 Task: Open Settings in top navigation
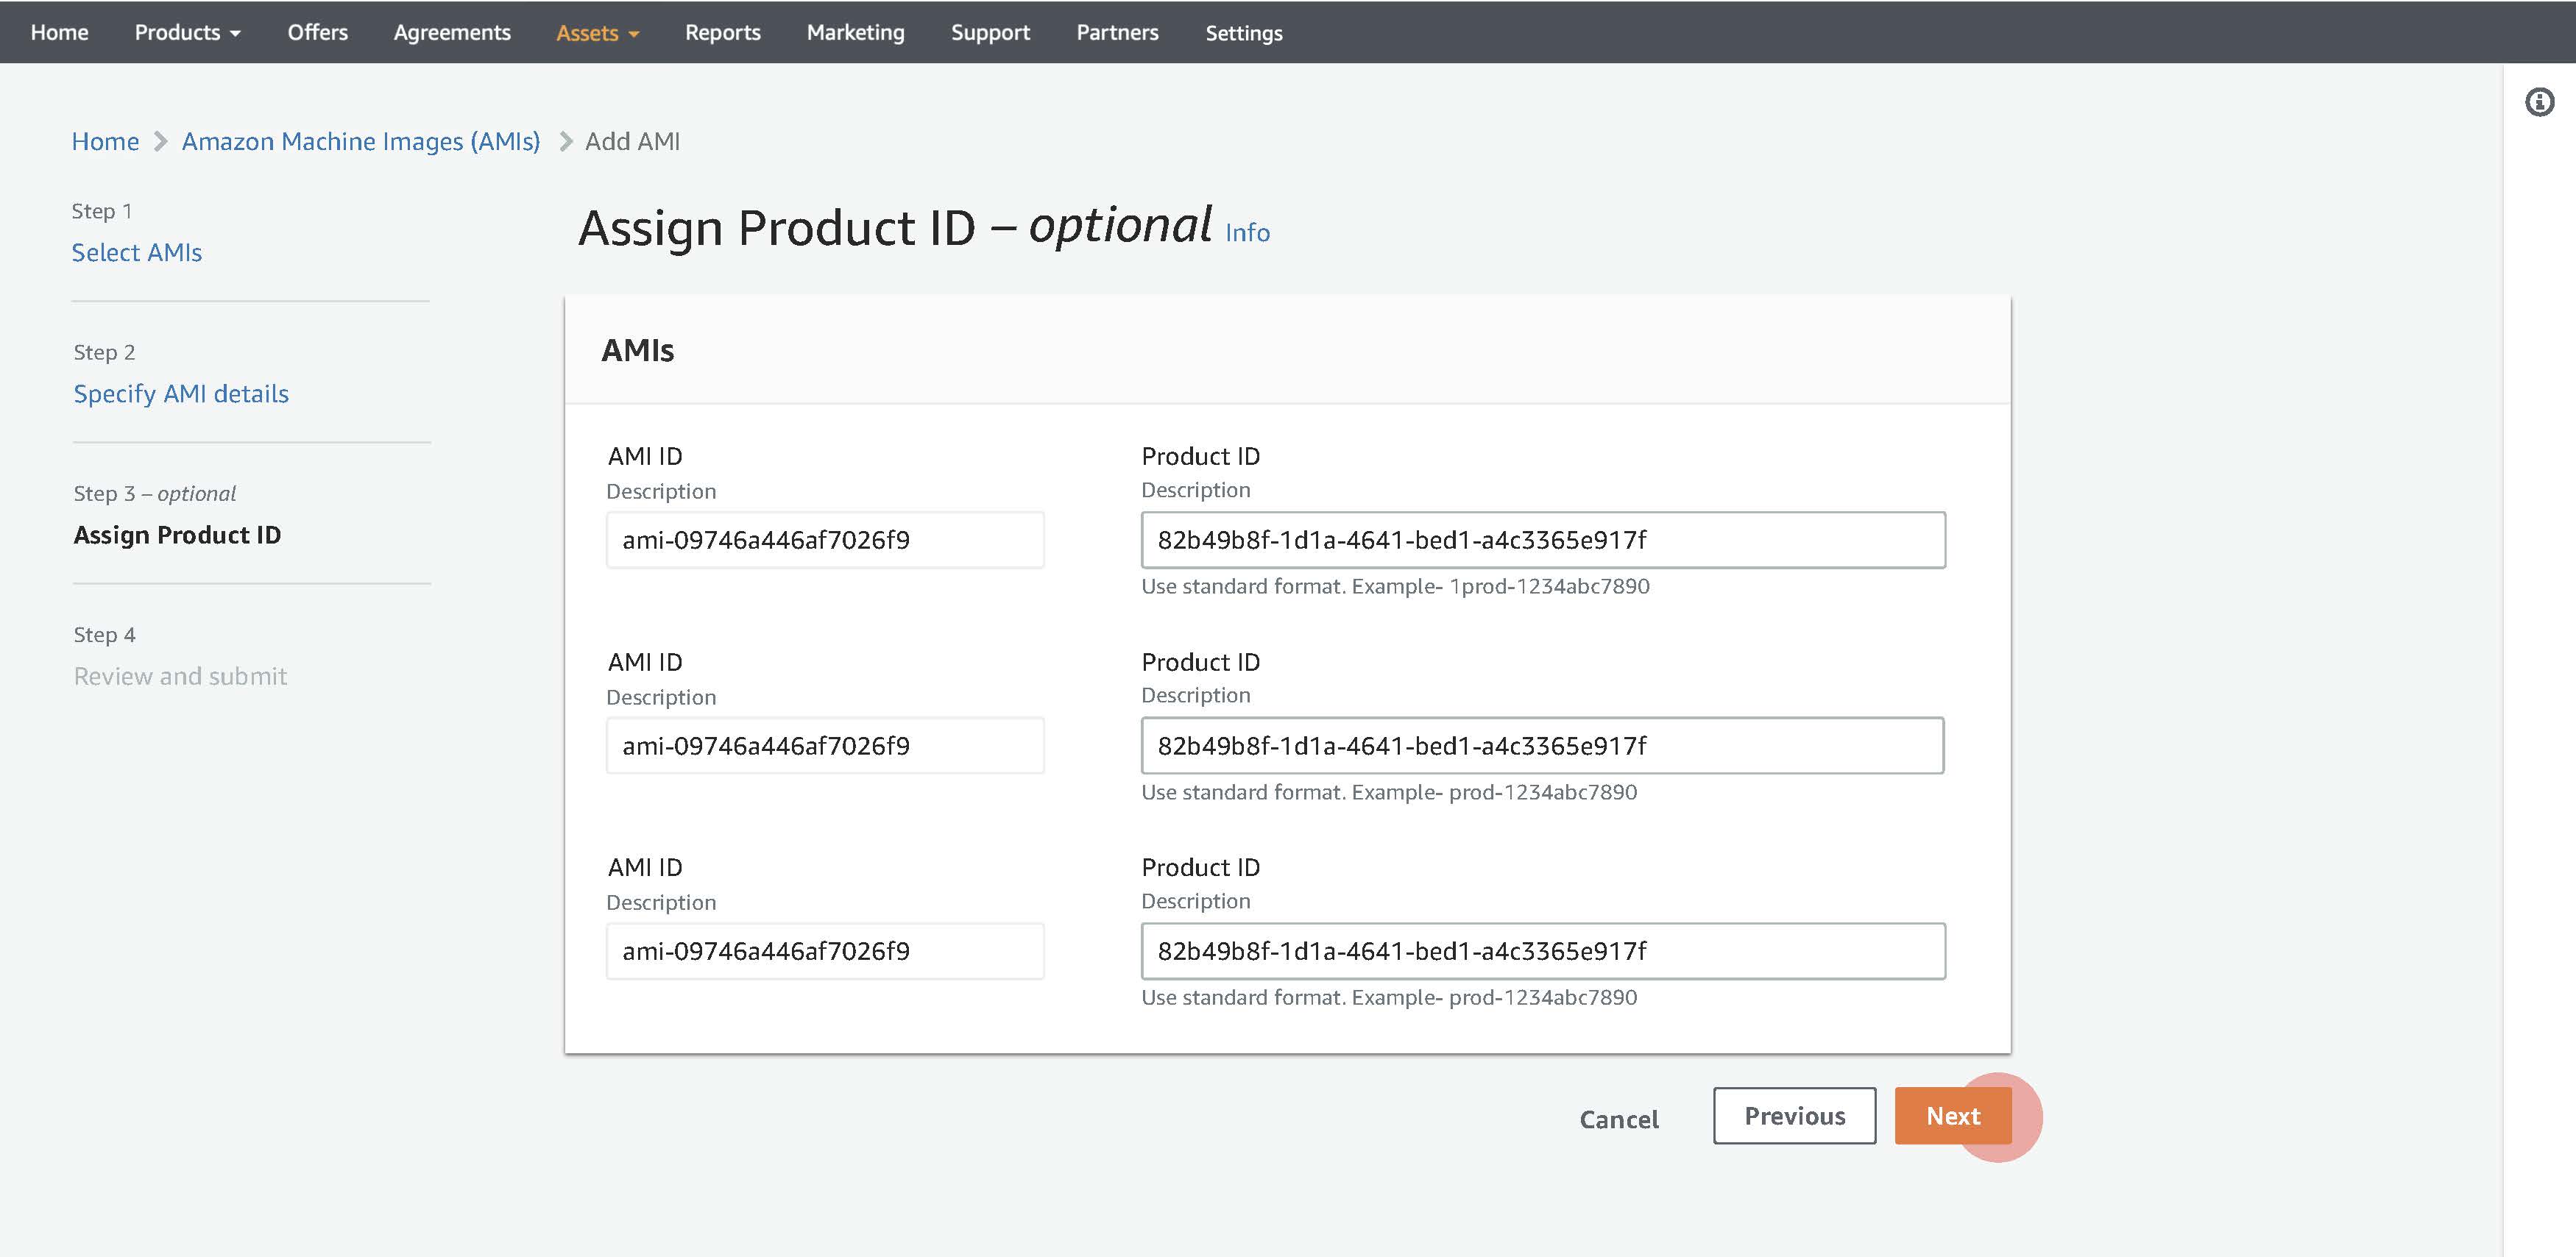pyautogui.click(x=1243, y=33)
